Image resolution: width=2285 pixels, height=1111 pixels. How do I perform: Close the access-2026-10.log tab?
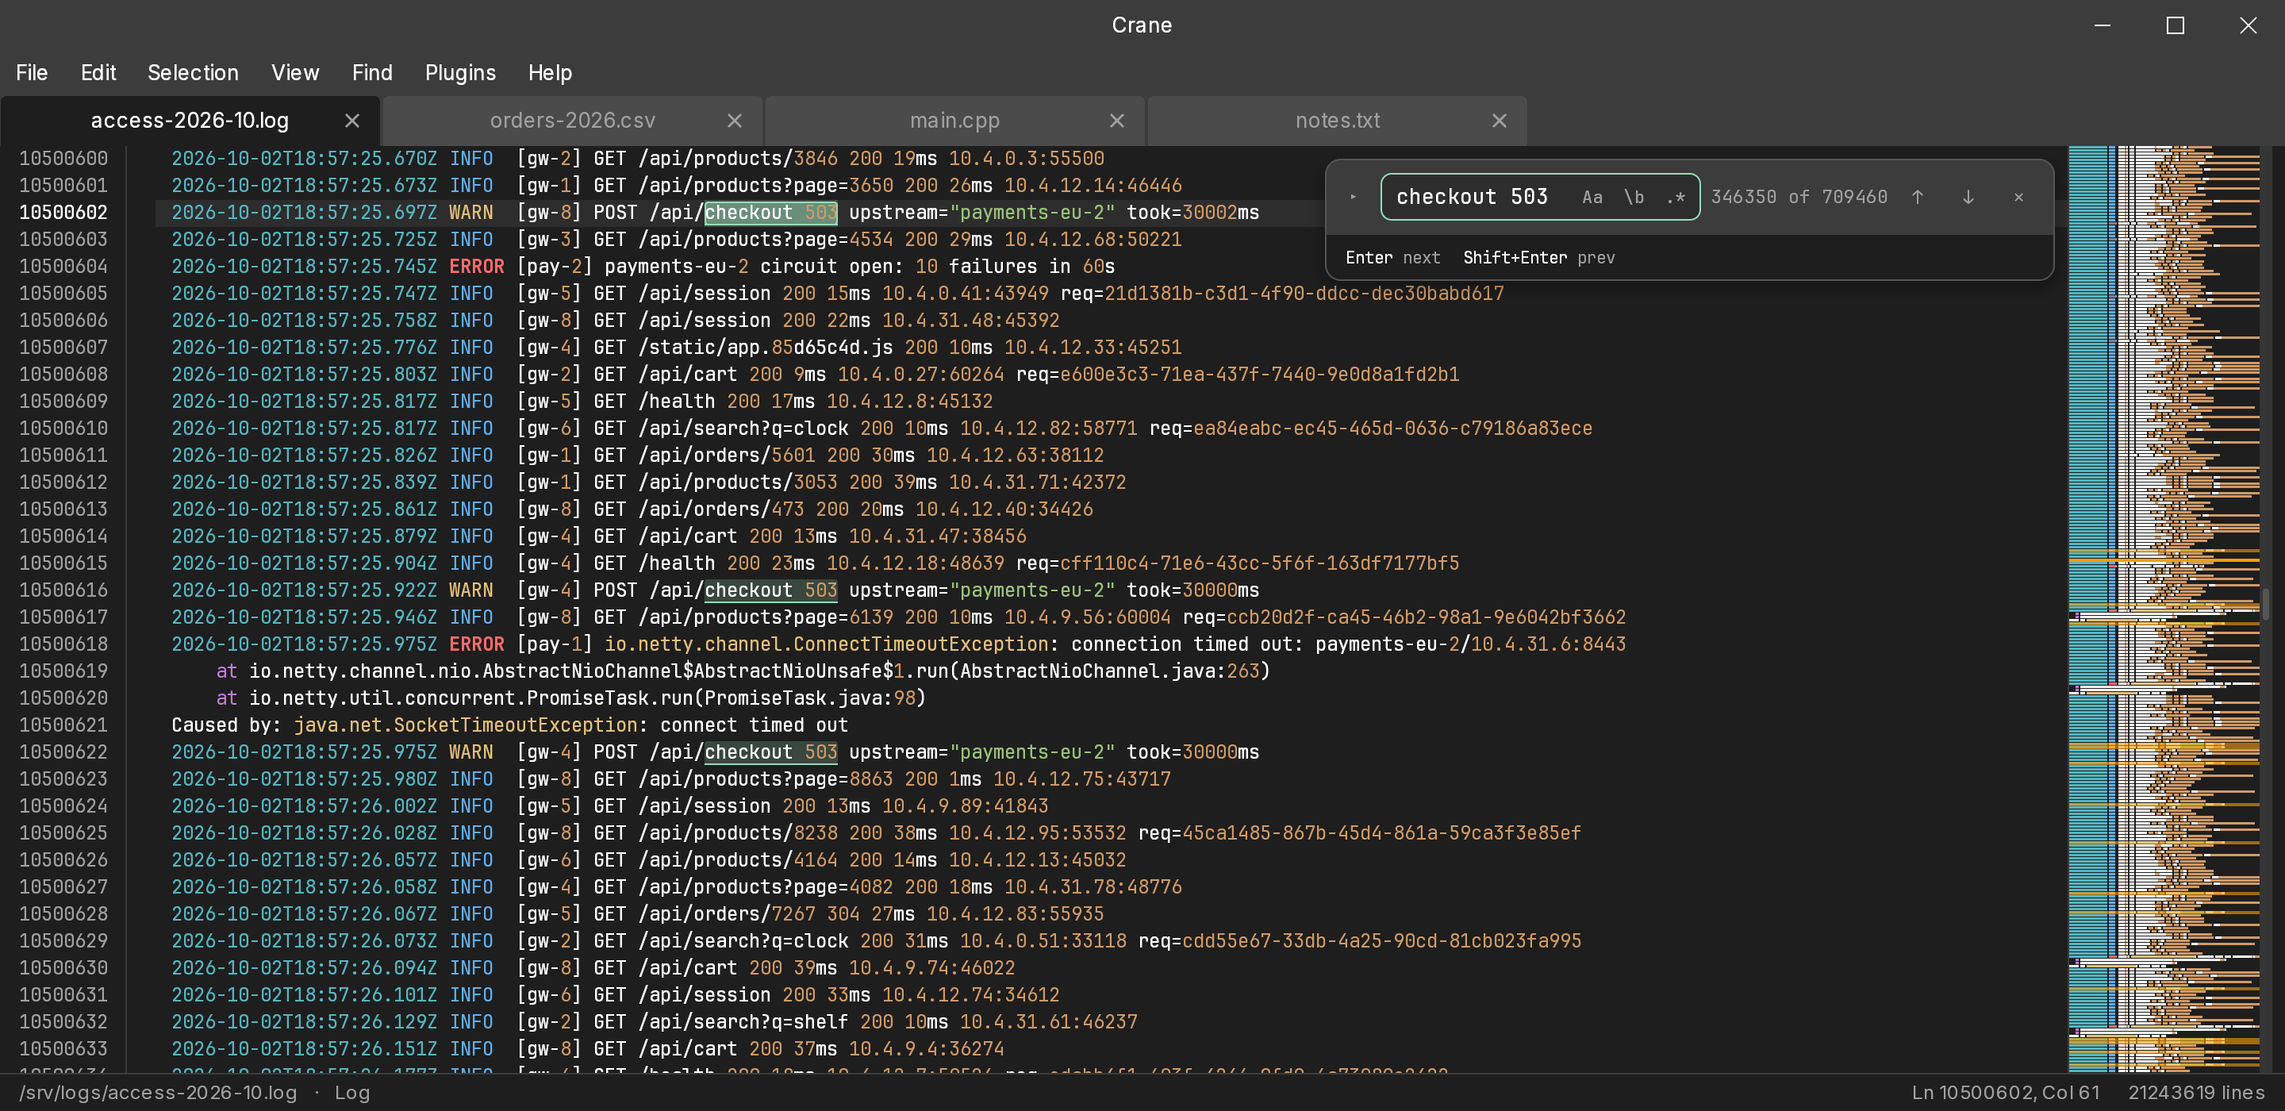[x=352, y=121]
